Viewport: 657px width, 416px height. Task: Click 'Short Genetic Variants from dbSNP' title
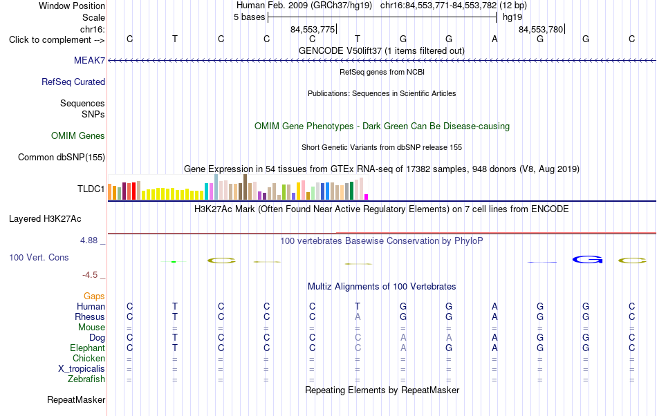point(382,148)
